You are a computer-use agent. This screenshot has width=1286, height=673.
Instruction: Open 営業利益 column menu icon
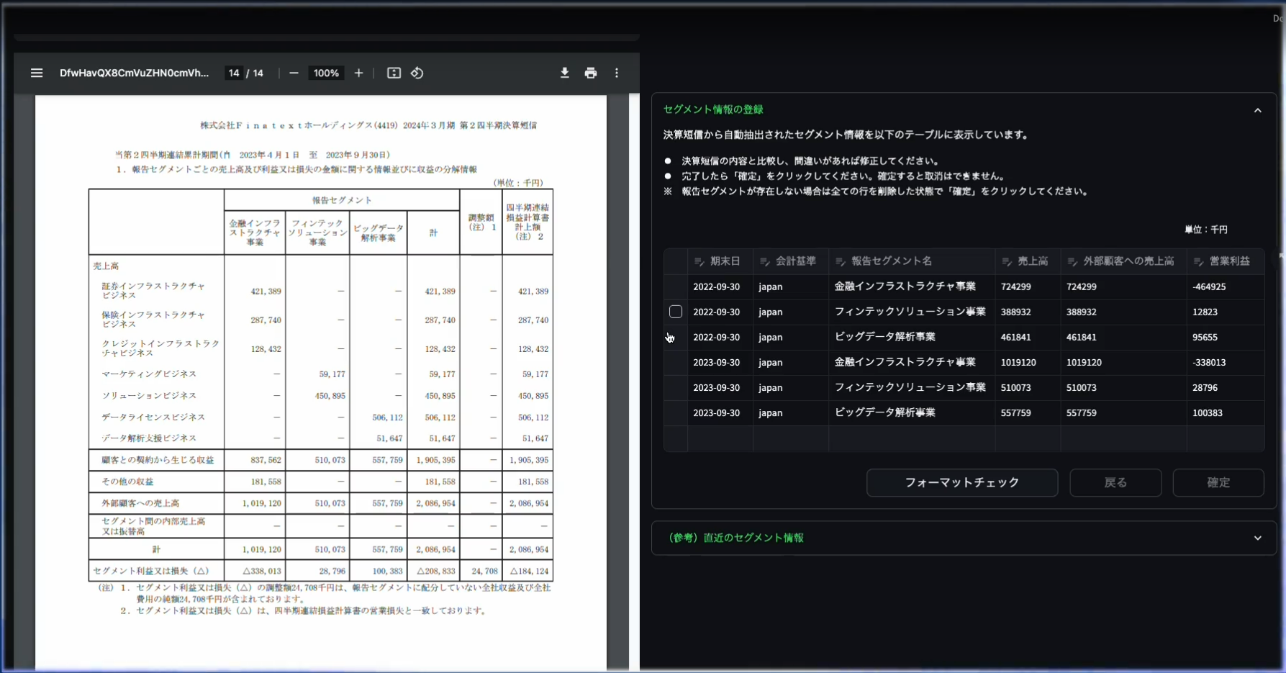point(1198,261)
